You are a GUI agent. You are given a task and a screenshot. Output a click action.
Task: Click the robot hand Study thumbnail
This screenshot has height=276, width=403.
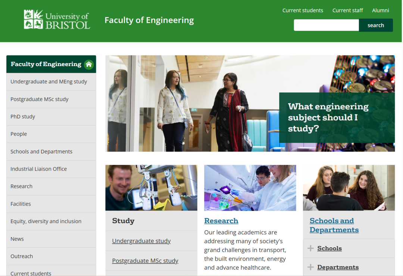(x=151, y=188)
